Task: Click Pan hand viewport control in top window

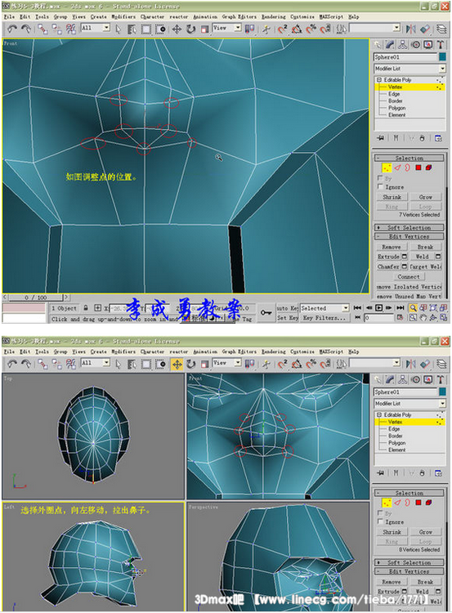Action: (x=423, y=318)
